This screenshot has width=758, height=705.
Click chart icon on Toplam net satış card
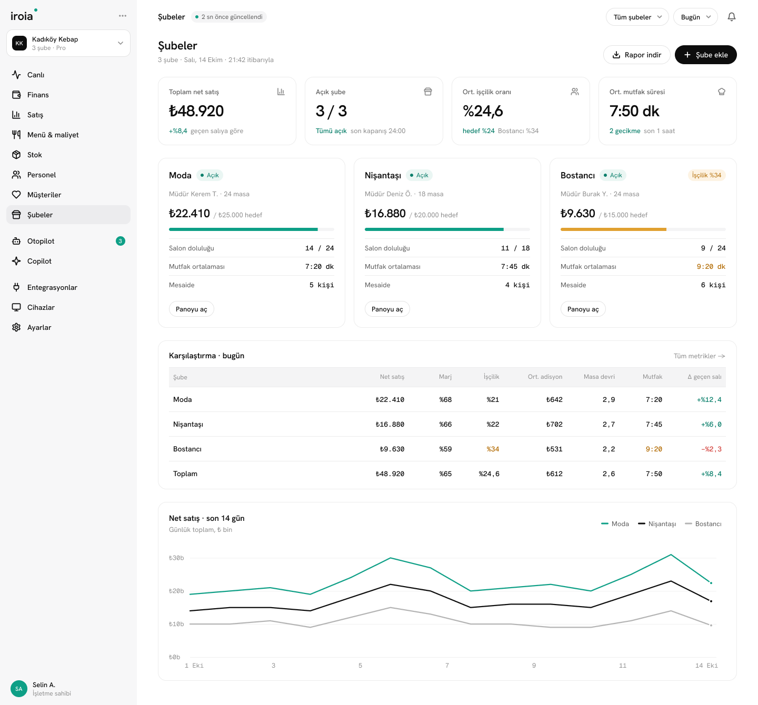pyautogui.click(x=281, y=92)
